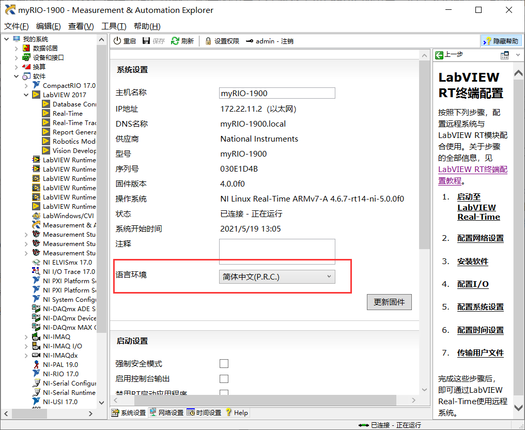The image size is (525, 430).
Task: Open the 语言环境 language dropdown
Action: [x=329, y=277]
